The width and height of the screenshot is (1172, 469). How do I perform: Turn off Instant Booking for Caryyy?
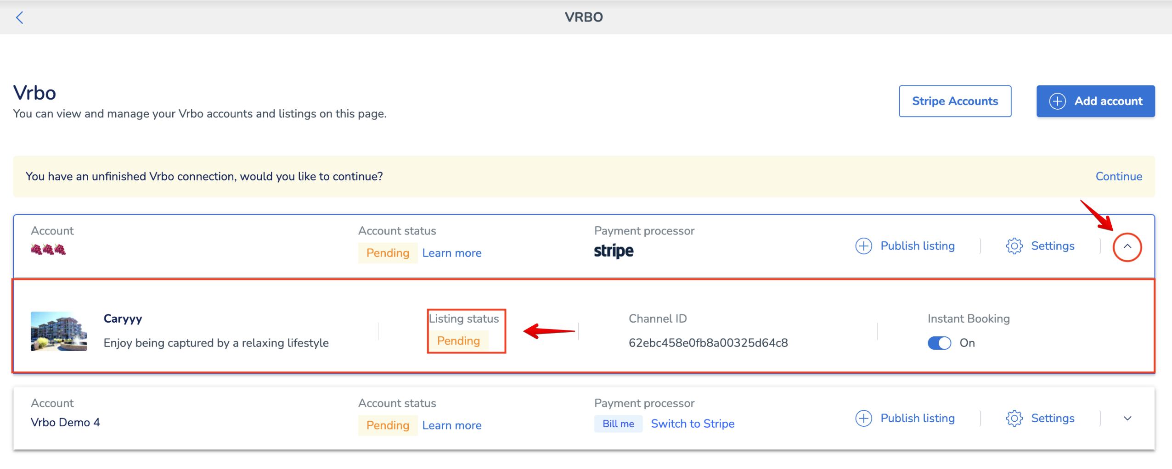[x=939, y=343]
